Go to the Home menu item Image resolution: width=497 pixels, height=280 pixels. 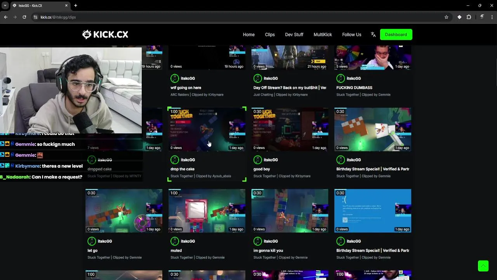(x=249, y=35)
